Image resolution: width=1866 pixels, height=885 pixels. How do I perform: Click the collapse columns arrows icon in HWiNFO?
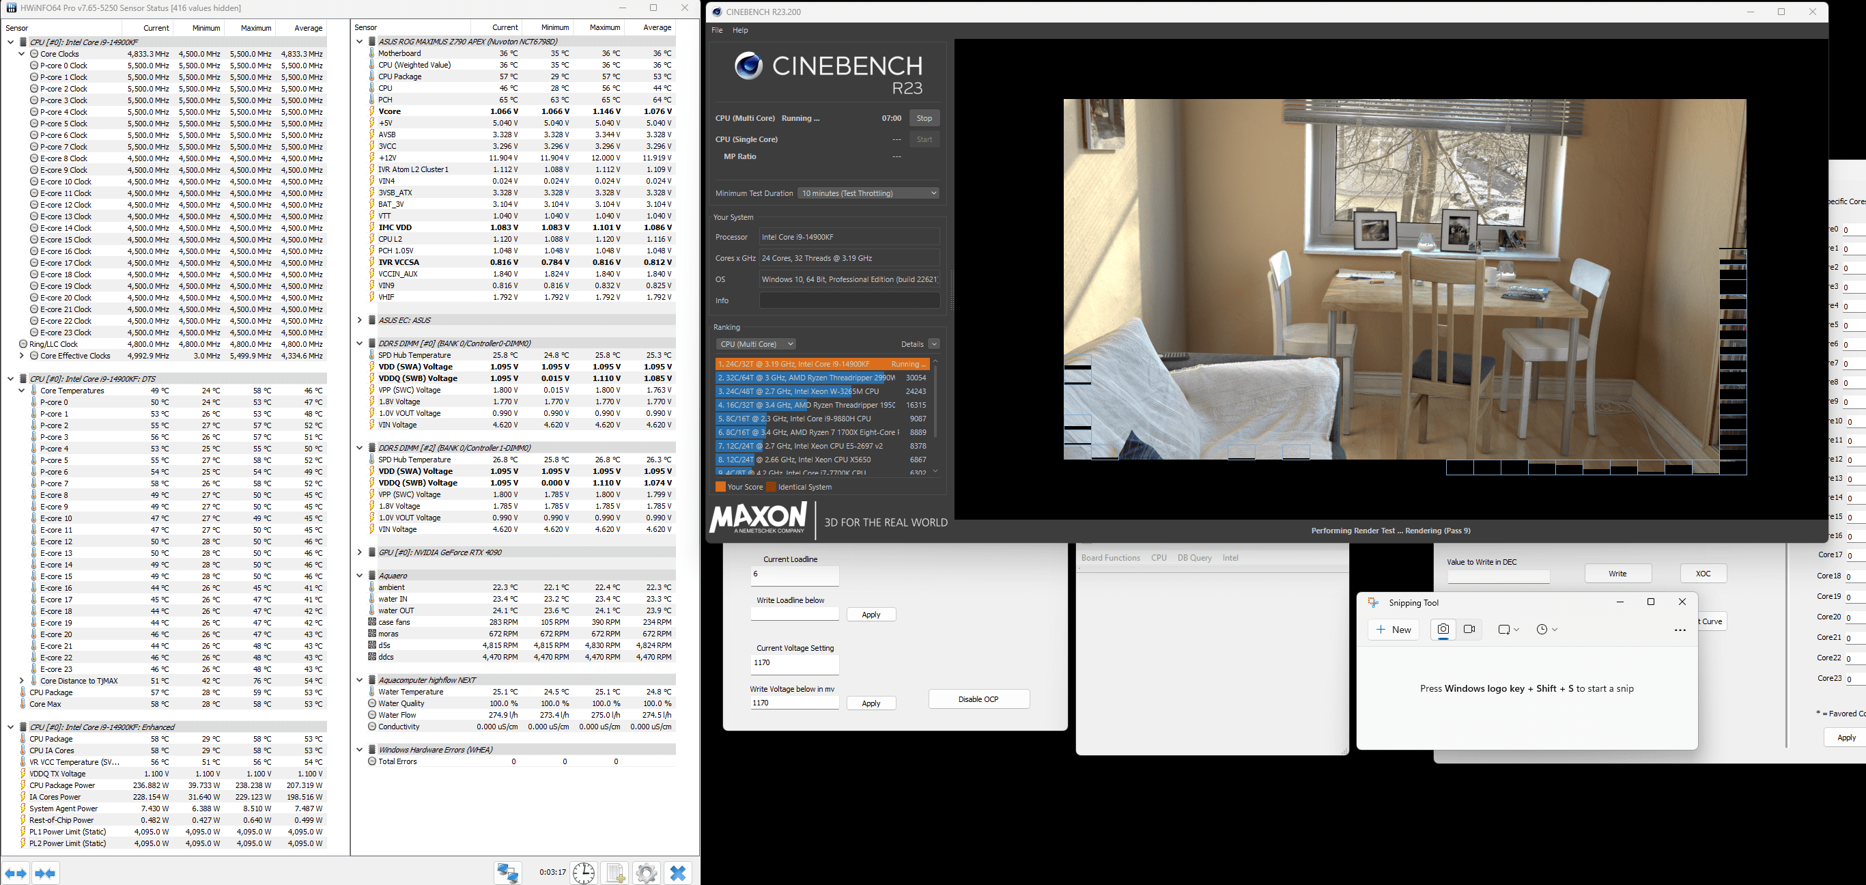pos(46,873)
